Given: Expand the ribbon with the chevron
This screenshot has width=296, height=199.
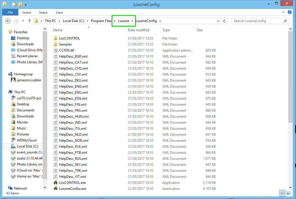Looking at the screenshot, I should [283, 12].
